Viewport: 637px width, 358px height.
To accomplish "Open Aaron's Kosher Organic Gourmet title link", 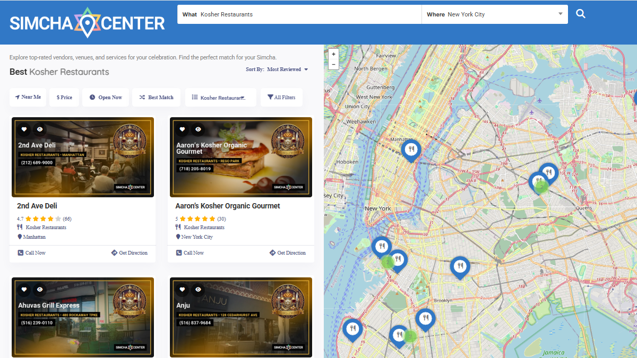I will click(228, 206).
